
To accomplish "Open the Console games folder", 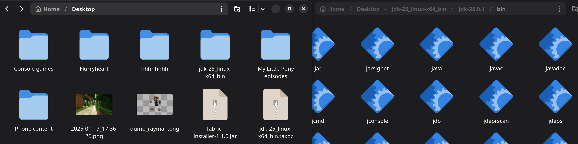I will [x=34, y=45].
